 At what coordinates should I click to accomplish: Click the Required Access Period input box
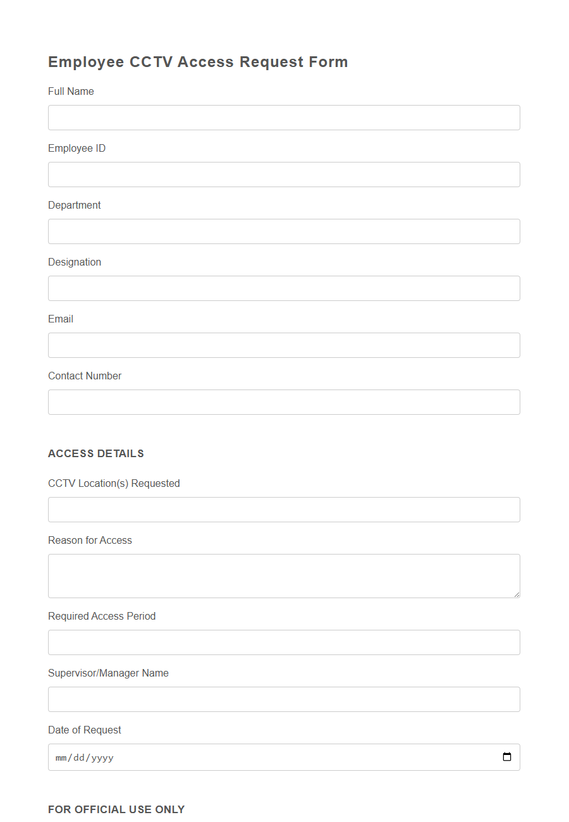point(284,642)
